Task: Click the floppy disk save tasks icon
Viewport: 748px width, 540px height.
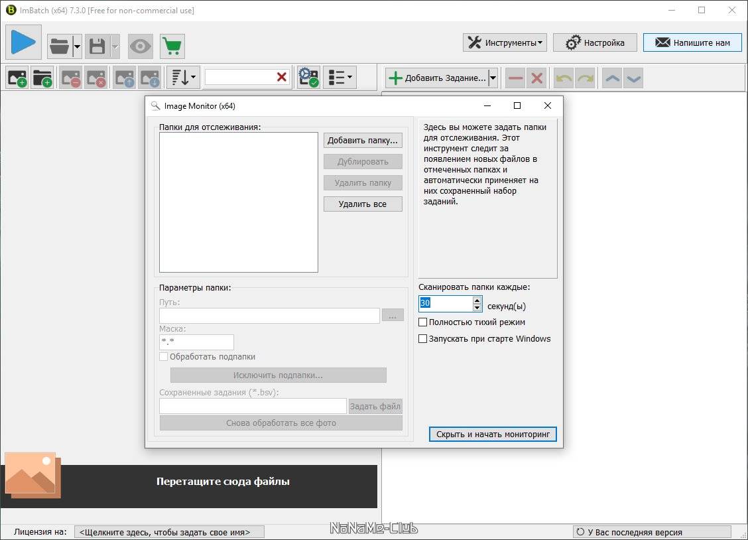Action: (x=97, y=46)
